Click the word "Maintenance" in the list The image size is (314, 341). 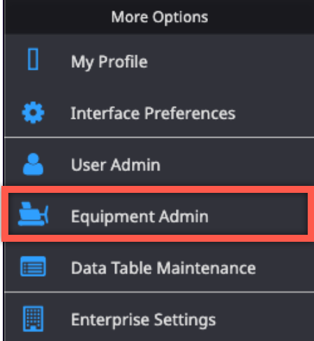pos(207,268)
